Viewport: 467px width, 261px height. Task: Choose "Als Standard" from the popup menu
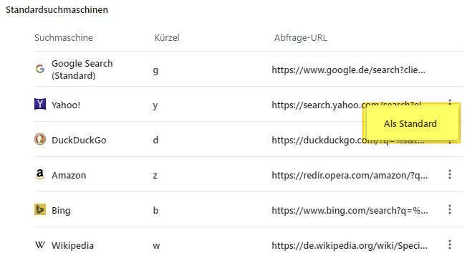pyautogui.click(x=411, y=123)
